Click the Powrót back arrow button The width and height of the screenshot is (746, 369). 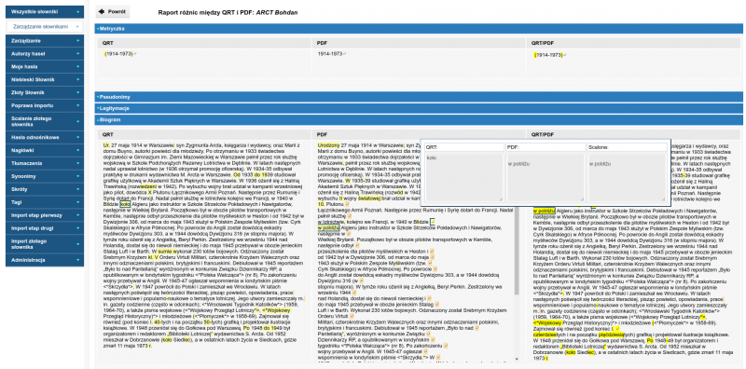tap(112, 12)
